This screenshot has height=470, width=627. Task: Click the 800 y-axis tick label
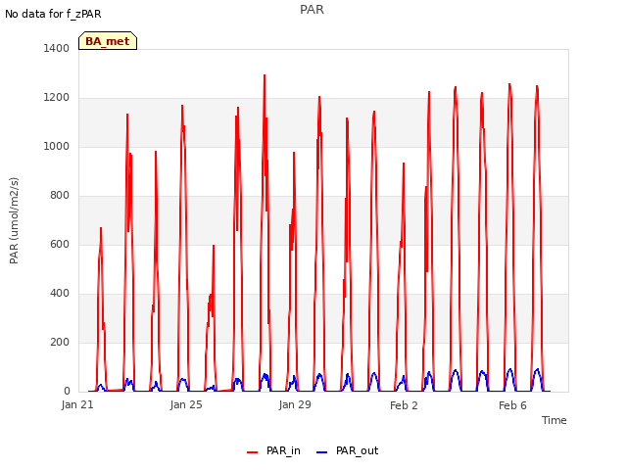pyautogui.click(x=60, y=196)
